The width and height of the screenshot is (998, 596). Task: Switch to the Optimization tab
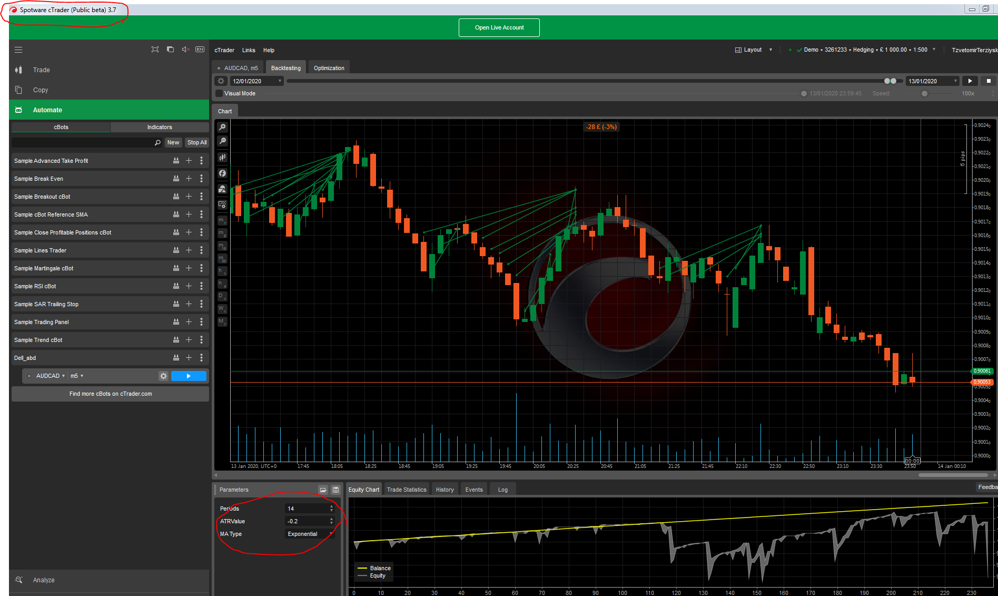pos(329,68)
